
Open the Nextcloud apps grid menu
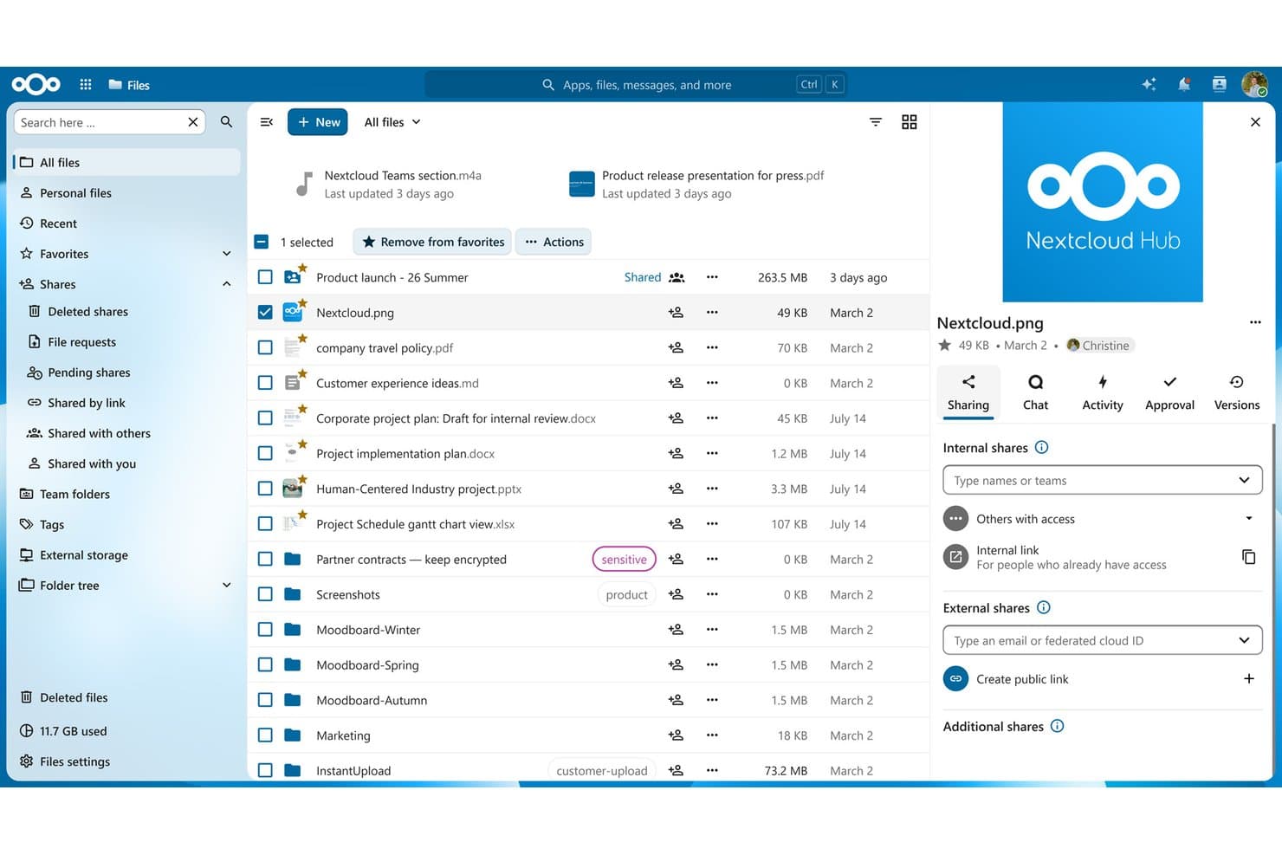pos(86,85)
